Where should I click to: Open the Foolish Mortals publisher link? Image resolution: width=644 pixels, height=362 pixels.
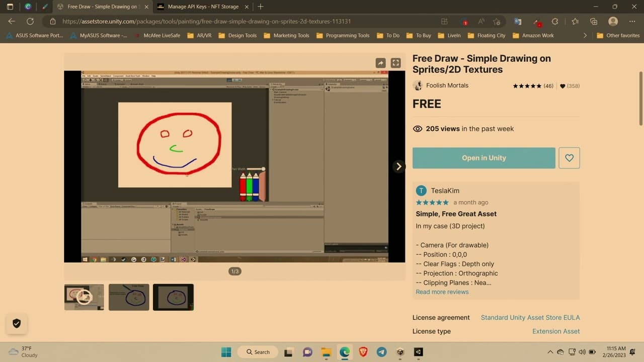(447, 85)
